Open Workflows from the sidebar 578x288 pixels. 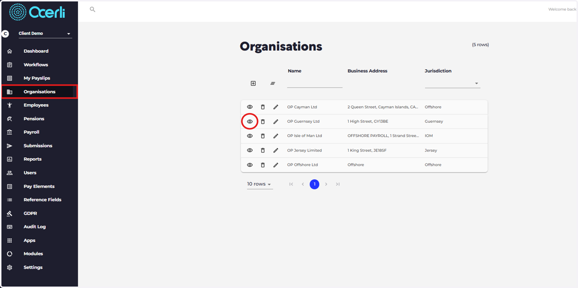pos(36,64)
